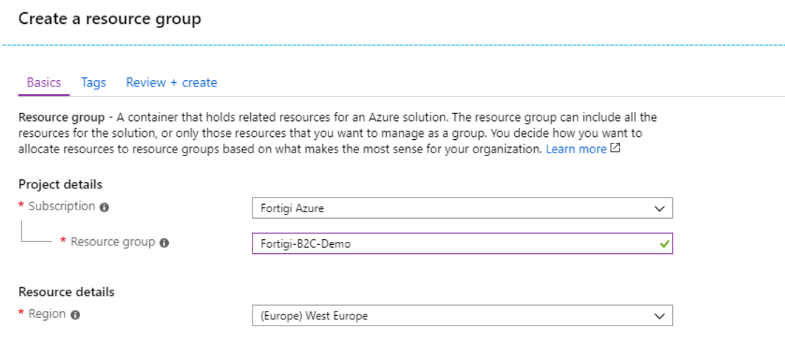This screenshot has height=353, width=785.
Task: Expand the Subscription dropdown arrow
Action: [659, 209]
